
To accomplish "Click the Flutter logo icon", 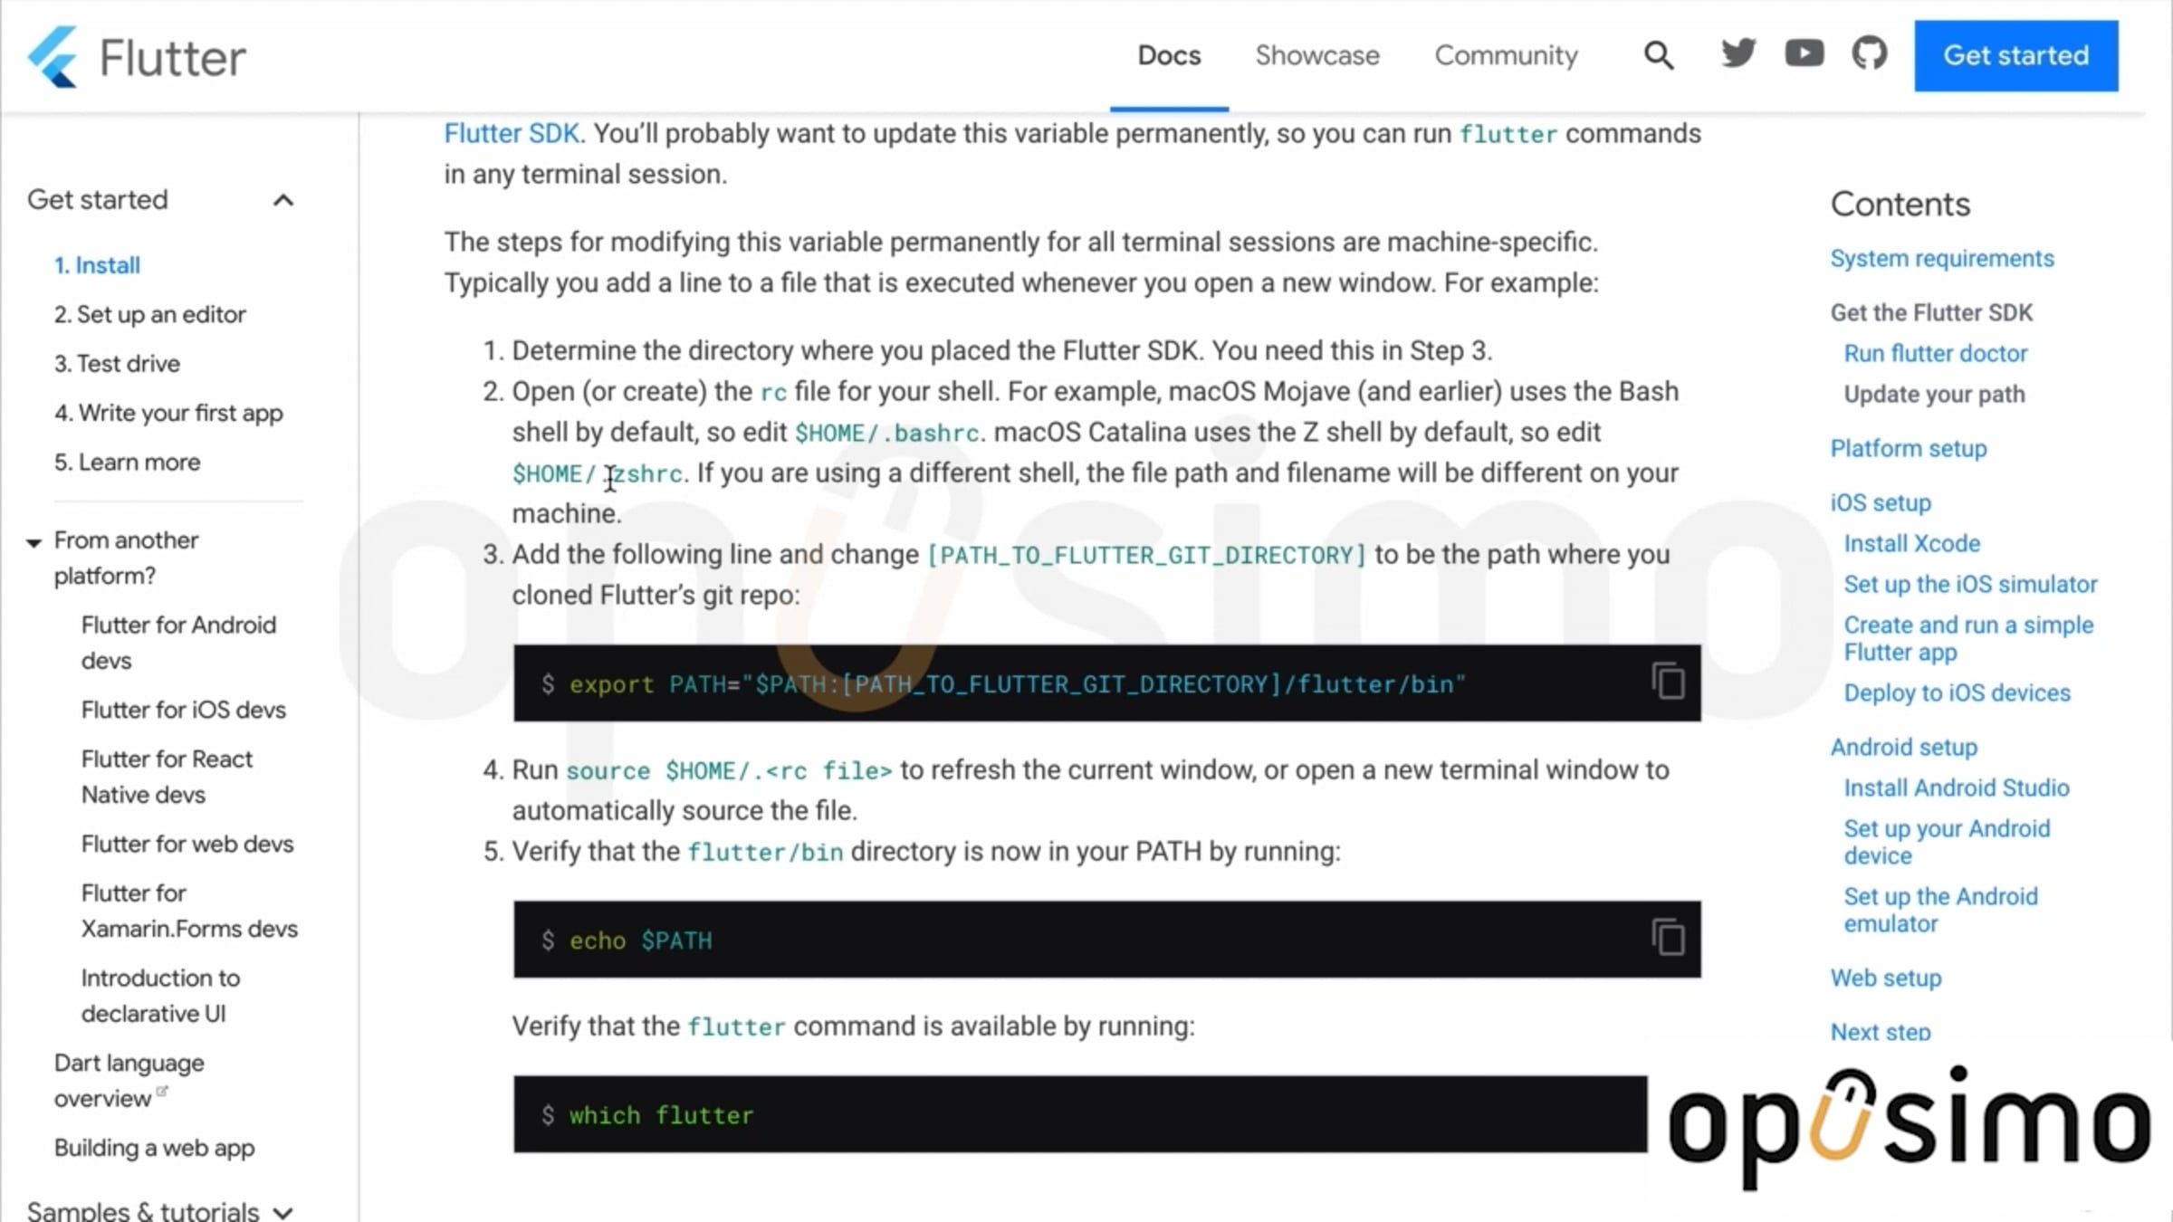I will (53, 57).
